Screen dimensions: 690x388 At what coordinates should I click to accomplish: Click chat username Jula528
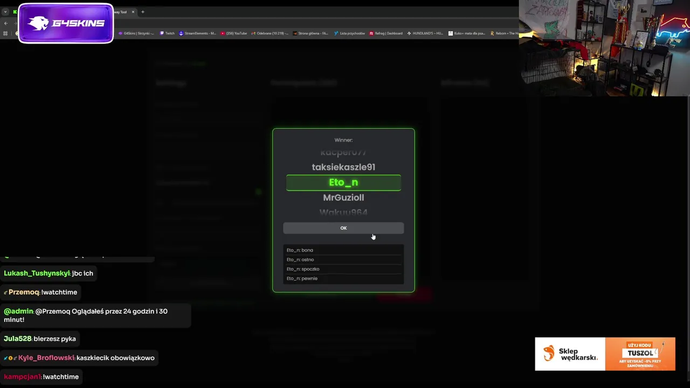(x=17, y=338)
